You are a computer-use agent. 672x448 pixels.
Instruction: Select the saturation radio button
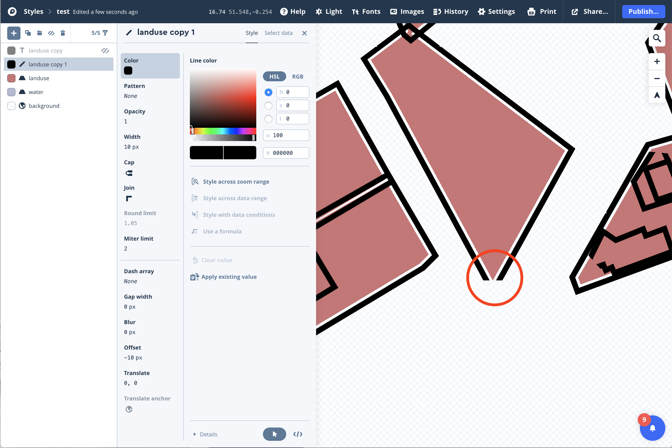(268, 105)
